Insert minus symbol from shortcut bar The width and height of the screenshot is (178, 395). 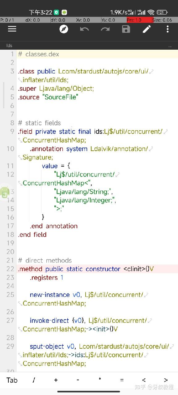tap(78, 380)
